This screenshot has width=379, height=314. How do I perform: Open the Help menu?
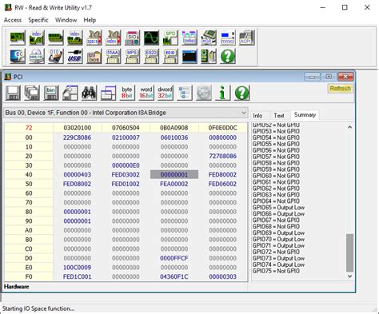tap(90, 20)
